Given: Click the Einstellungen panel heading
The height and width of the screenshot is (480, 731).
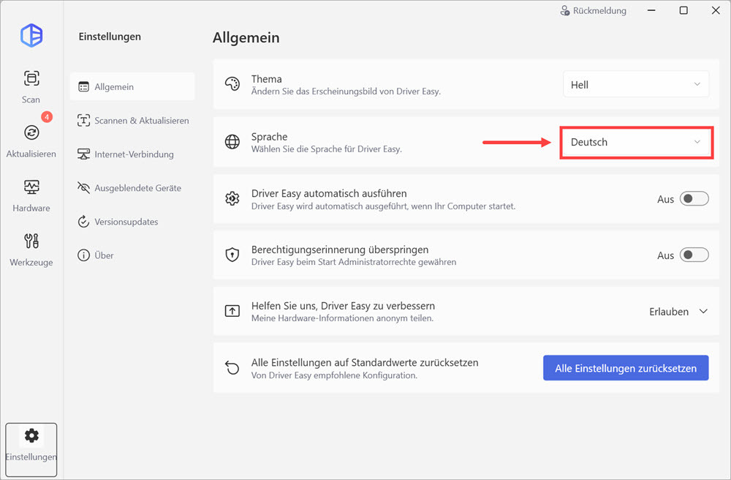Looking at the screenshot, I should 110,37.
